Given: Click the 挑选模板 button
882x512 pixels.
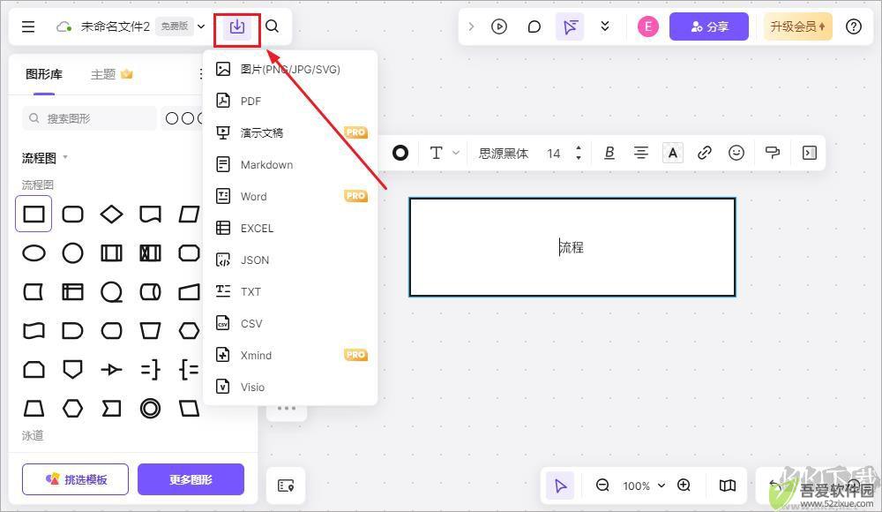Looking at the screenshot, I should coord(75,479).
